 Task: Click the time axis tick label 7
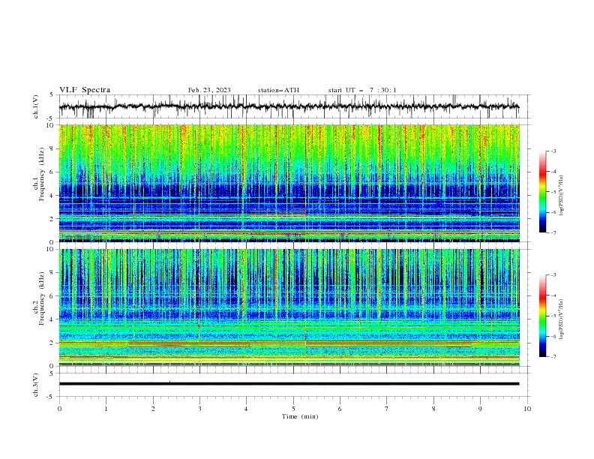click(x=387, y=409)
